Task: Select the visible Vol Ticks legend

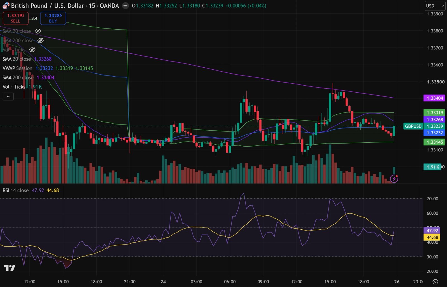Action: click(x=22, y=87)
